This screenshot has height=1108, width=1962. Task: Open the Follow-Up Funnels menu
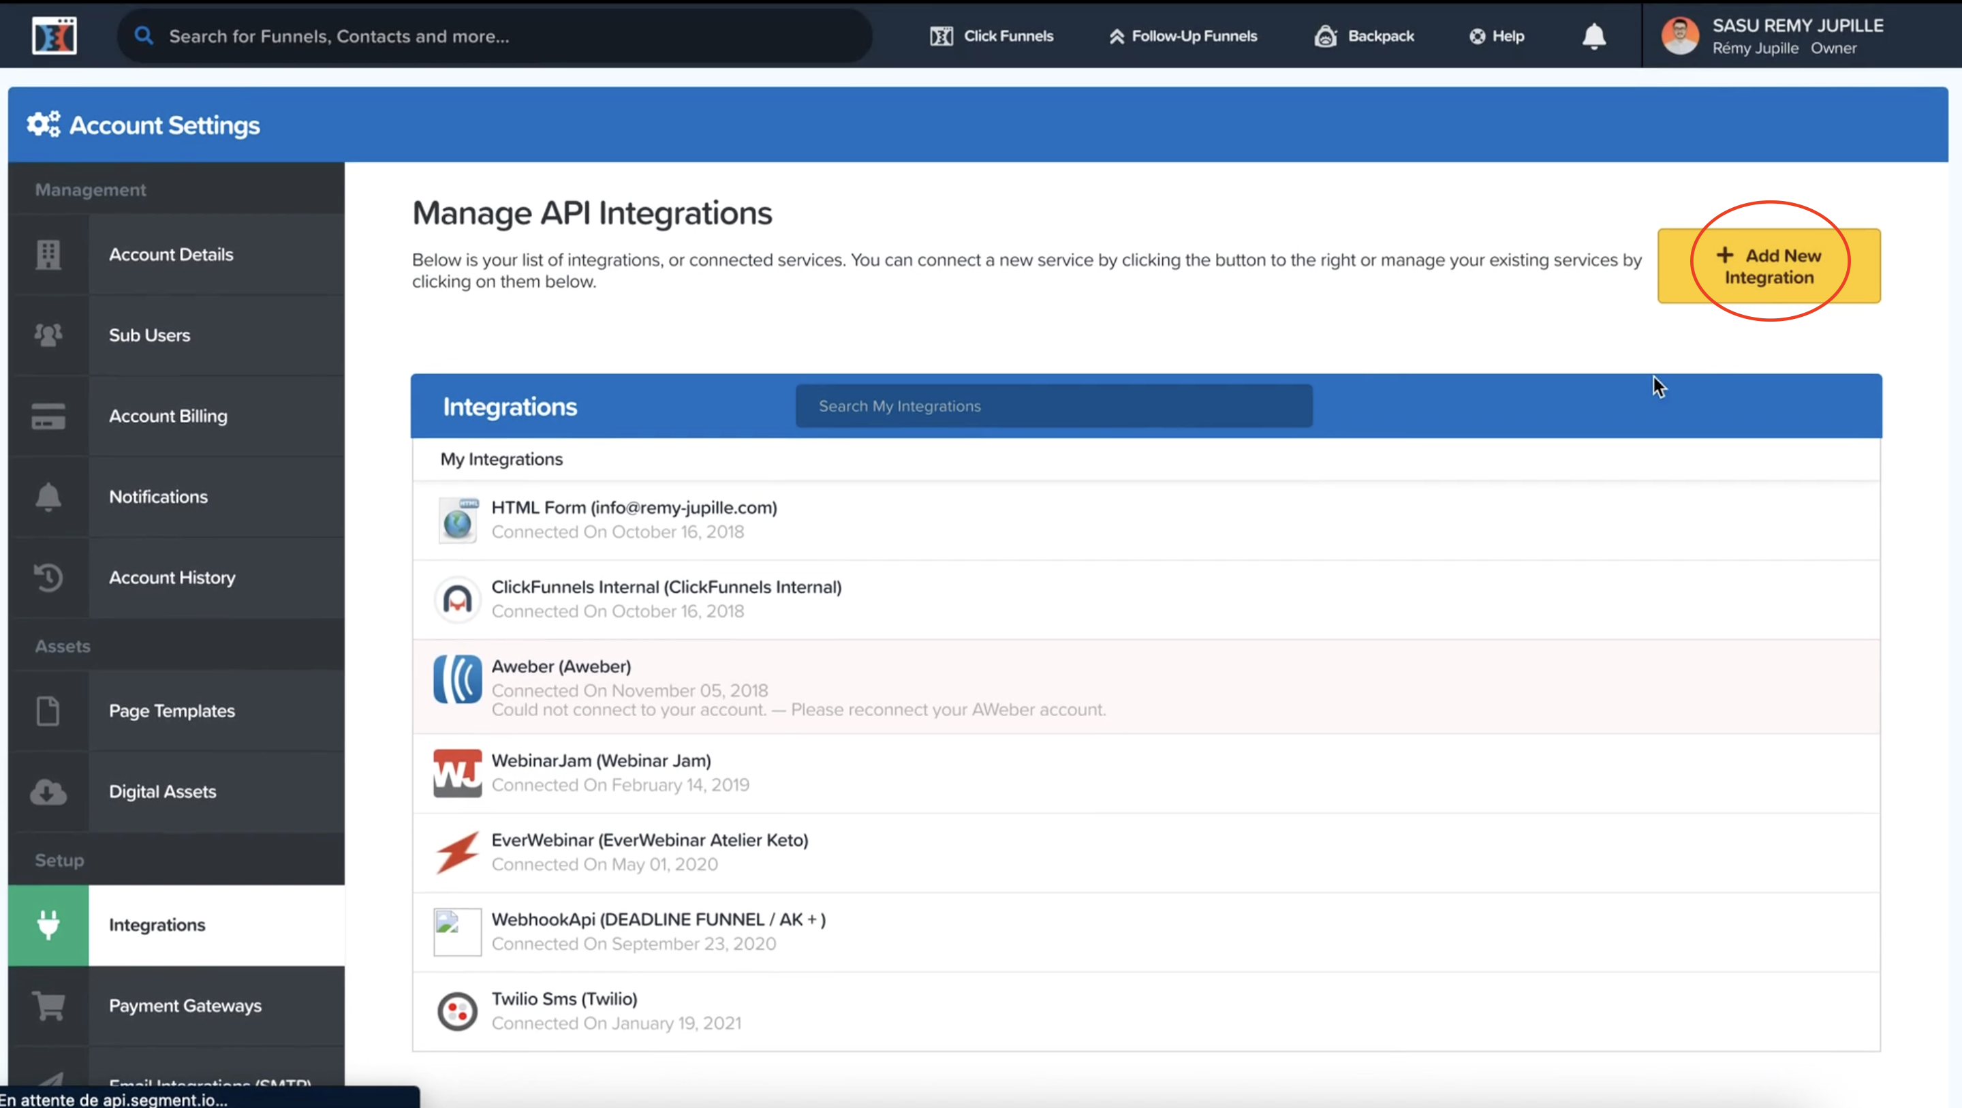tap(1183, 36)
